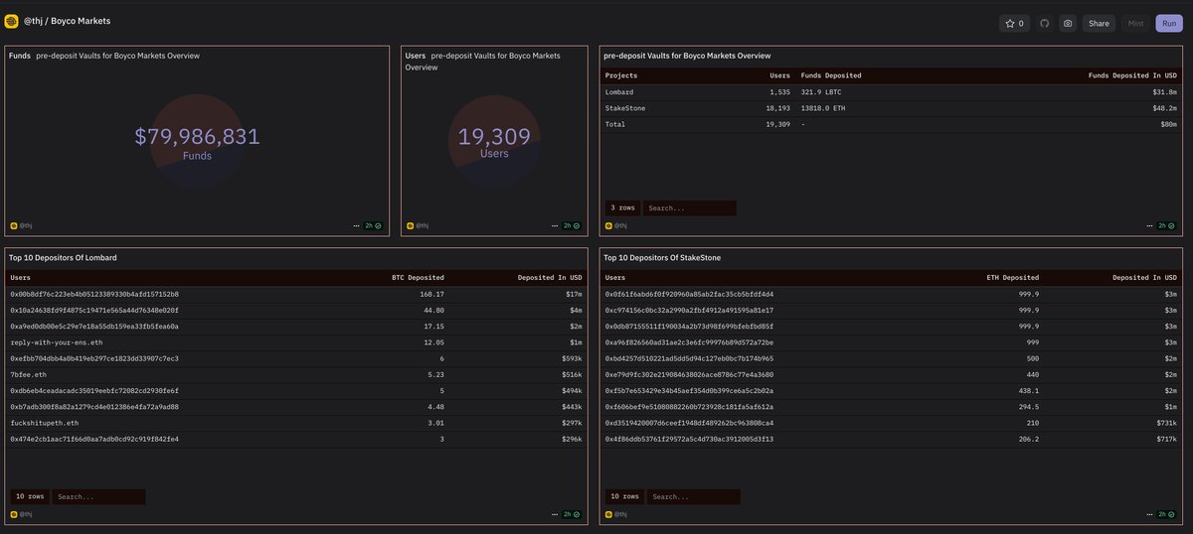Click the 2h refresh badge on Users card
The width and height of the screenshot is (1193, 534).
[x=572, y=225]
